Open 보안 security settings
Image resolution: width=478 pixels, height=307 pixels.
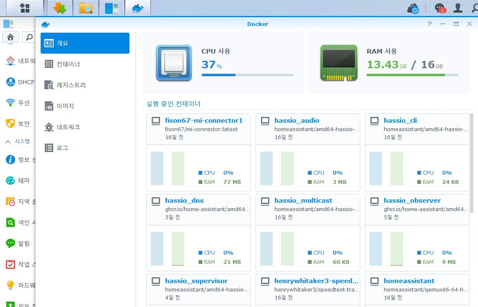(18, 124)
